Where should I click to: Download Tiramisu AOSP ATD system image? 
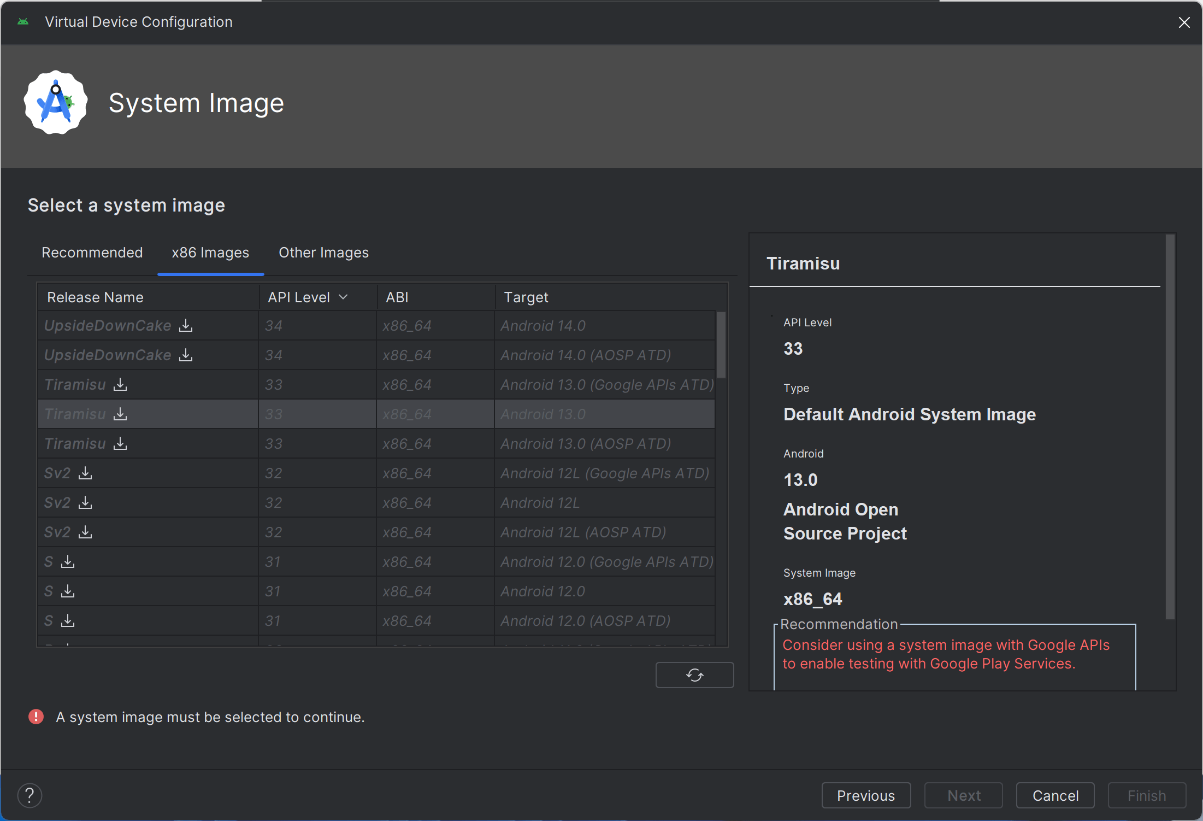120,444
